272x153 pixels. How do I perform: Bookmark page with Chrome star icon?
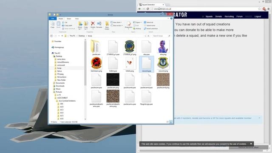pos(260,9)
